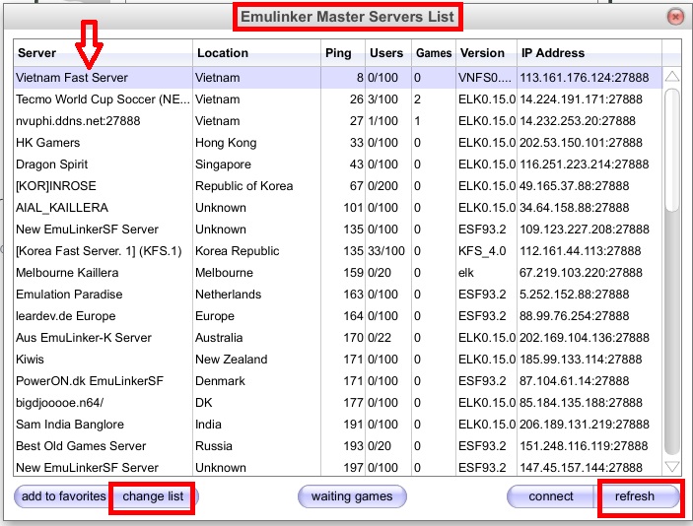Viewport: 693px width, 526px height.
Task: Click the change list button
Action: coord(153,496)
